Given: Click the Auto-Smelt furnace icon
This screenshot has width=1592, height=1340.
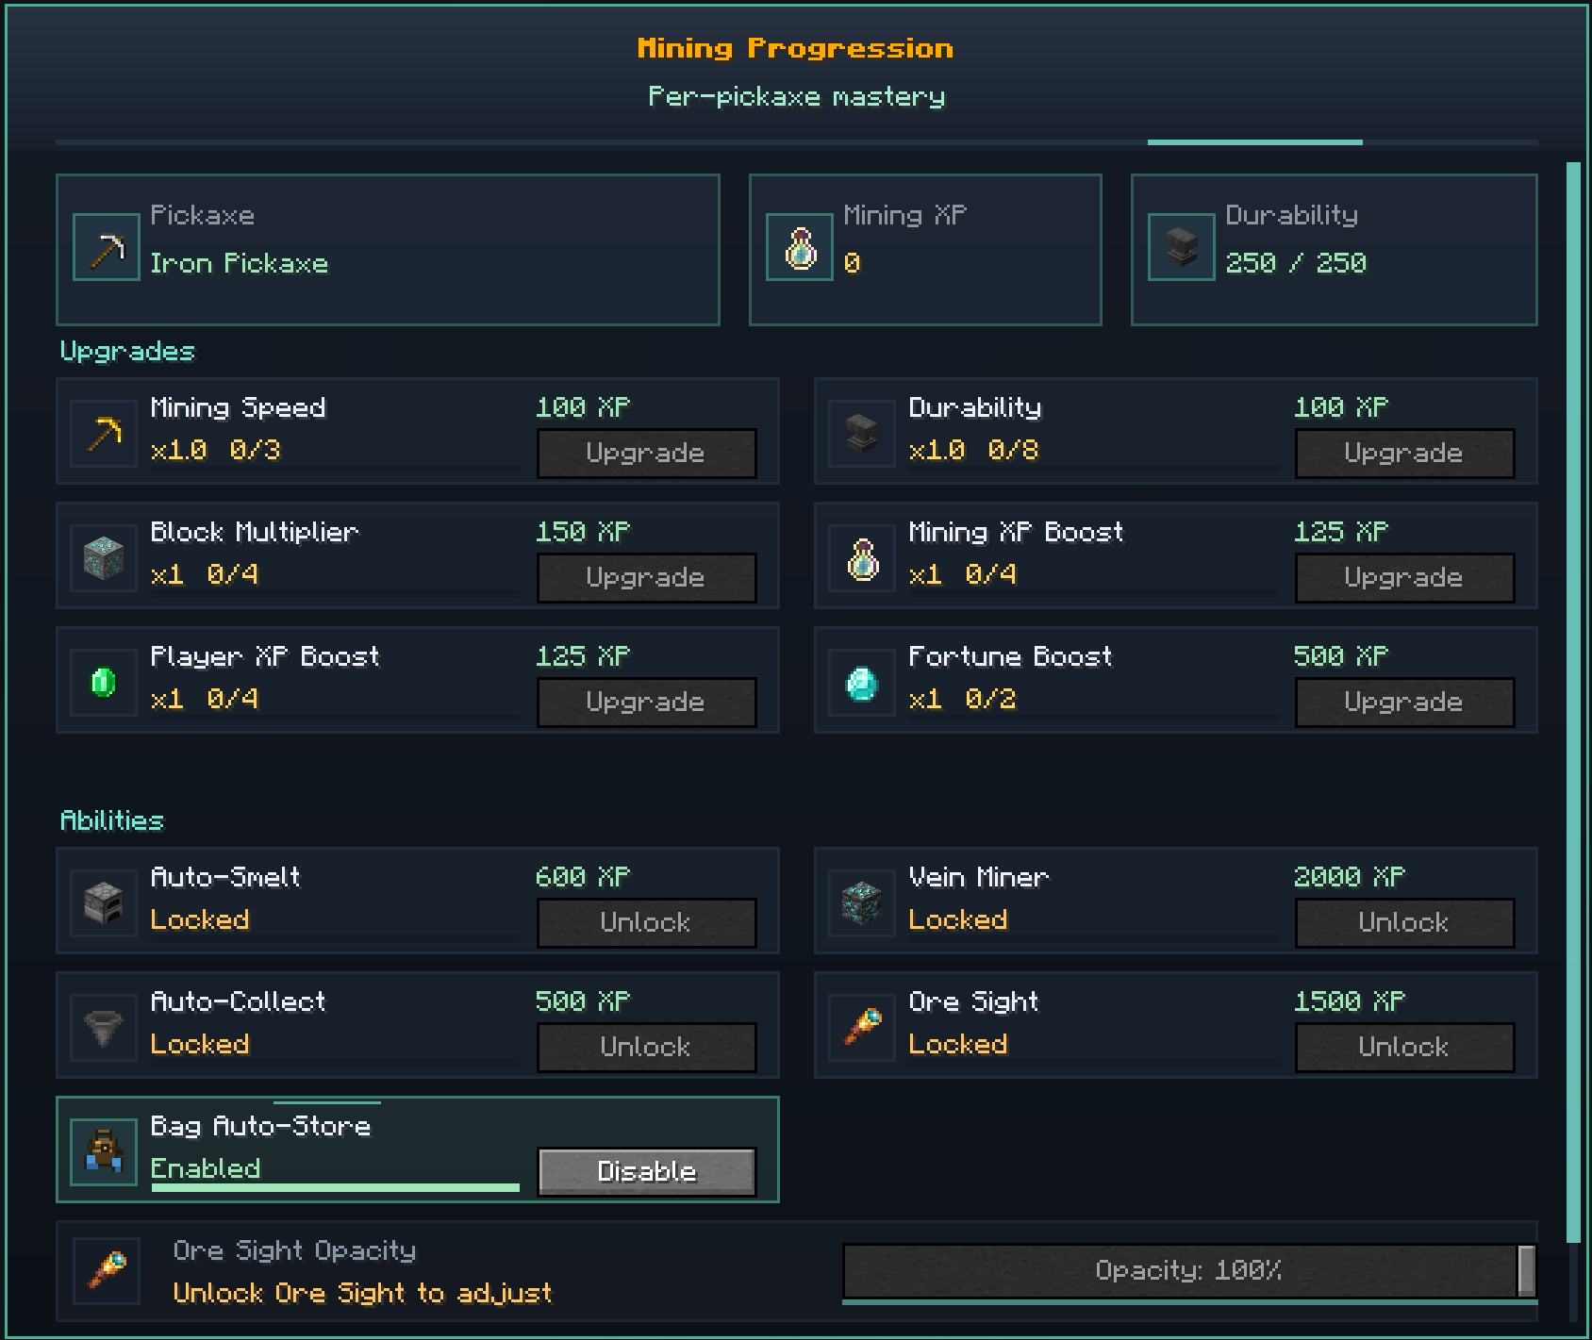Looking at the screenshot, I should click(x=104, y=902).
